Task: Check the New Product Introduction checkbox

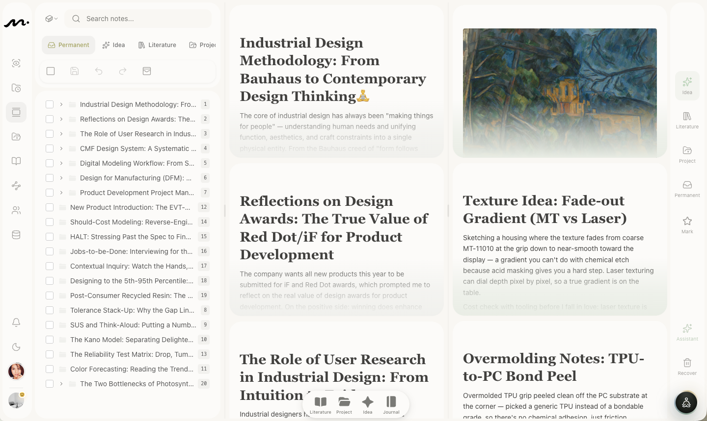Action: point(50,207)
